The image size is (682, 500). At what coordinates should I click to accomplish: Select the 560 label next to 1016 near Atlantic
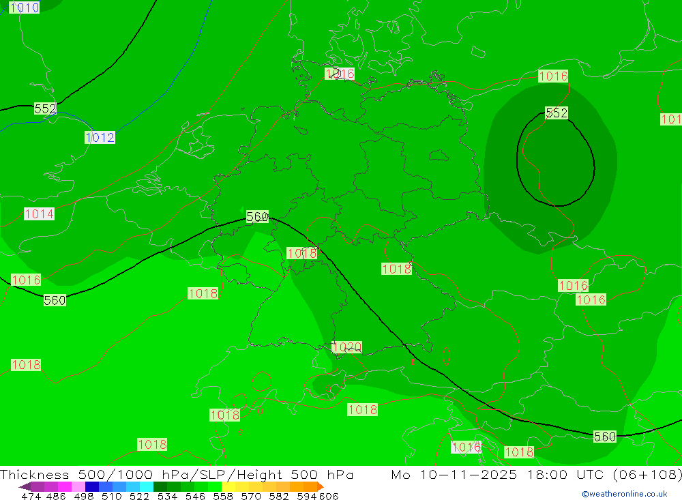point(55,300)
